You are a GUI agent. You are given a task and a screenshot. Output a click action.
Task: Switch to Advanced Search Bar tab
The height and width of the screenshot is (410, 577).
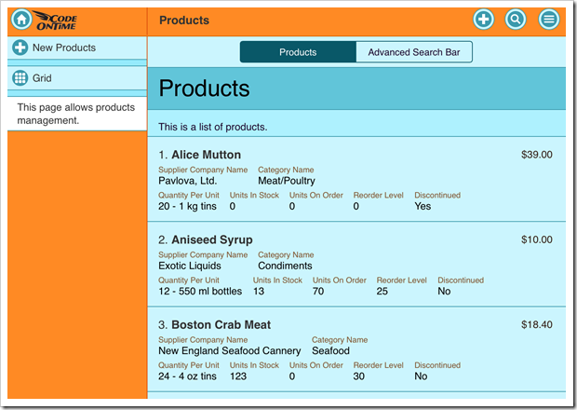[414, 52]
